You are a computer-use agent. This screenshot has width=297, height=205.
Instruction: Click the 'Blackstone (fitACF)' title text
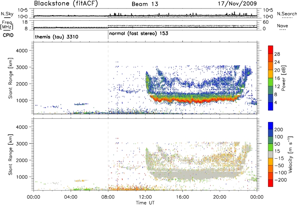[x=66, y=4]
